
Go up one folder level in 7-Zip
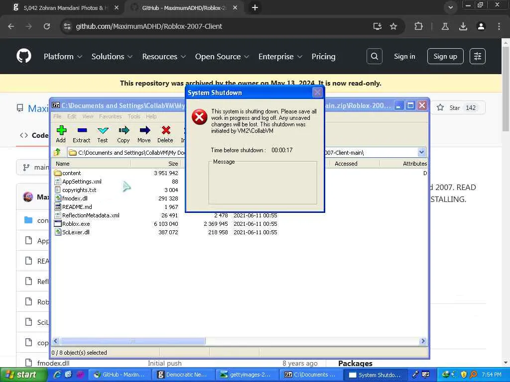tap(58, 152)
